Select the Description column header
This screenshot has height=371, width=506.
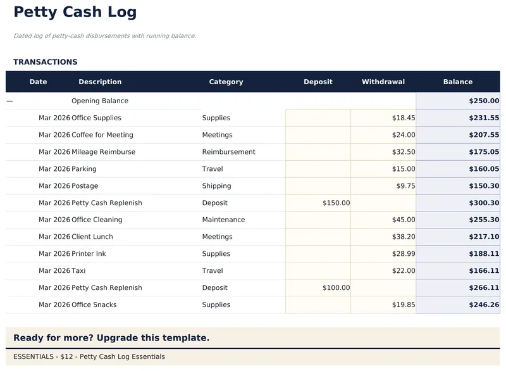[100, 82]
